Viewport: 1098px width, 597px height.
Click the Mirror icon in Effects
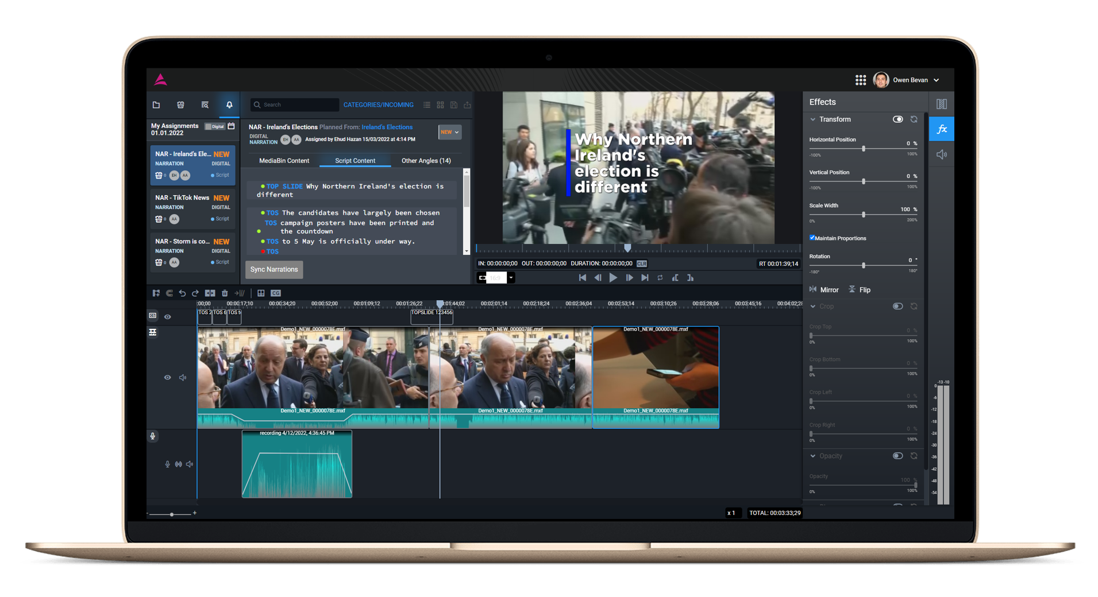[813, 290]
